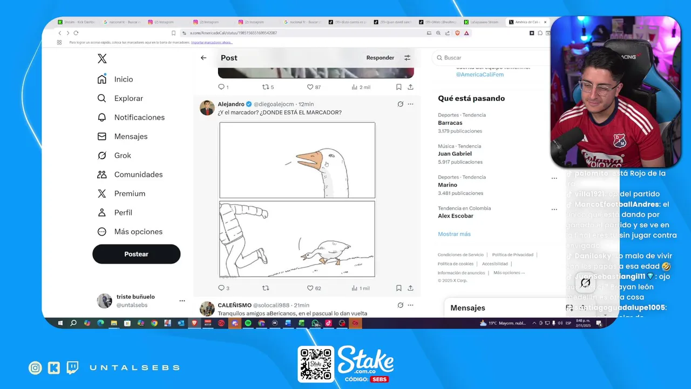Open Mensajes in sidebar
691x389 pixels.
tap(122, 137)
